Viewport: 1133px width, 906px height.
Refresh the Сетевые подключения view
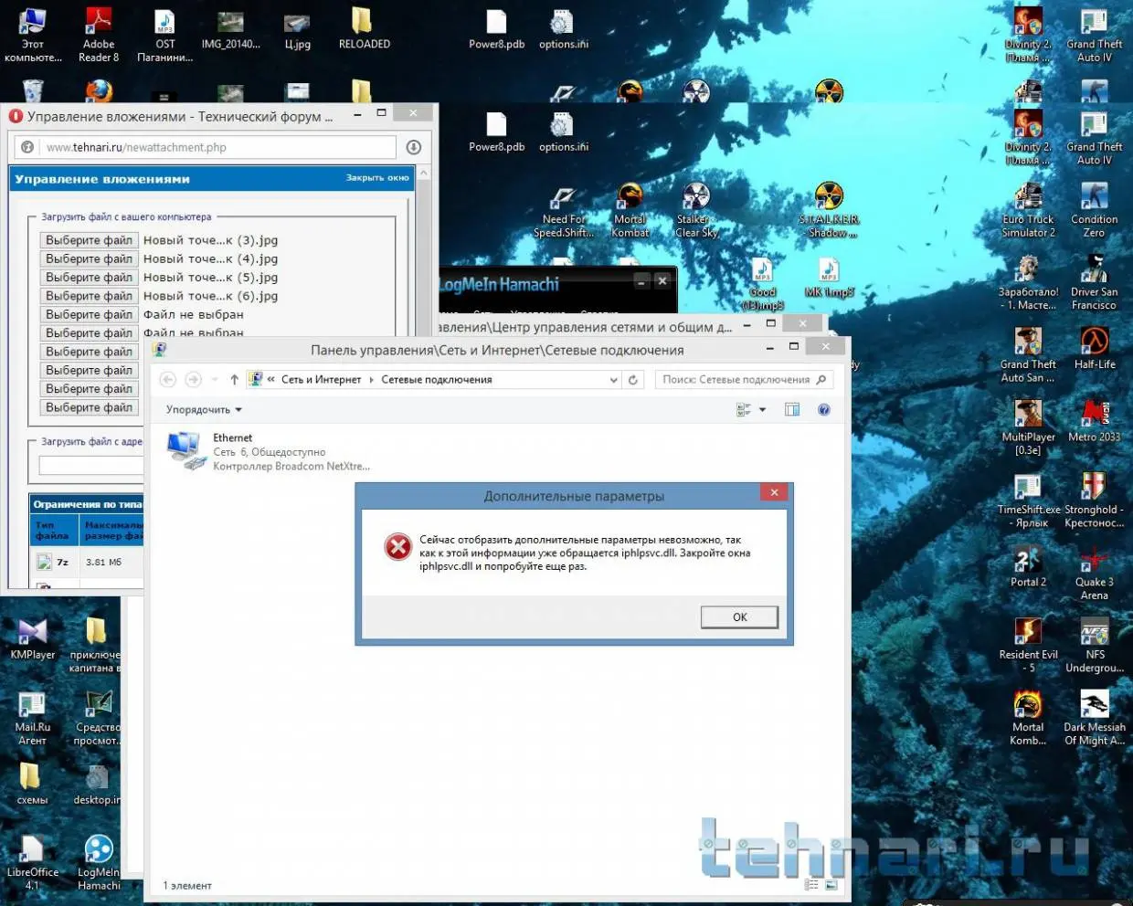(x=633, y=380)
